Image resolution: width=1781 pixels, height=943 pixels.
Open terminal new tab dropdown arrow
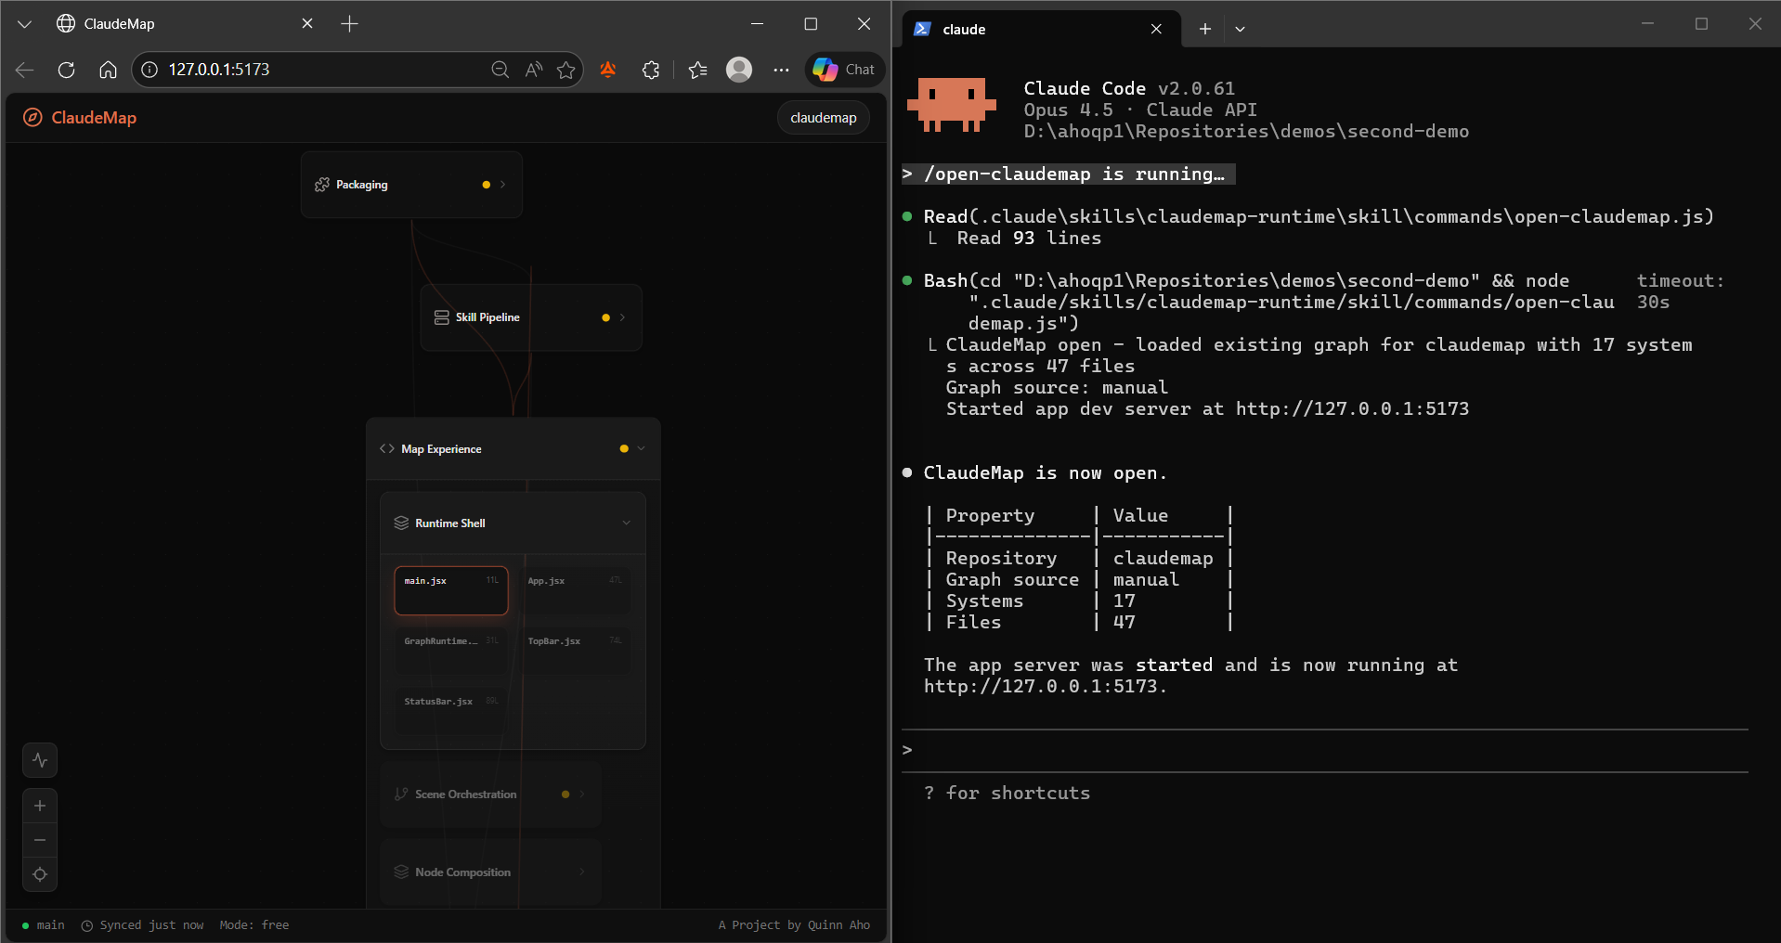[x=1240, y=29]
